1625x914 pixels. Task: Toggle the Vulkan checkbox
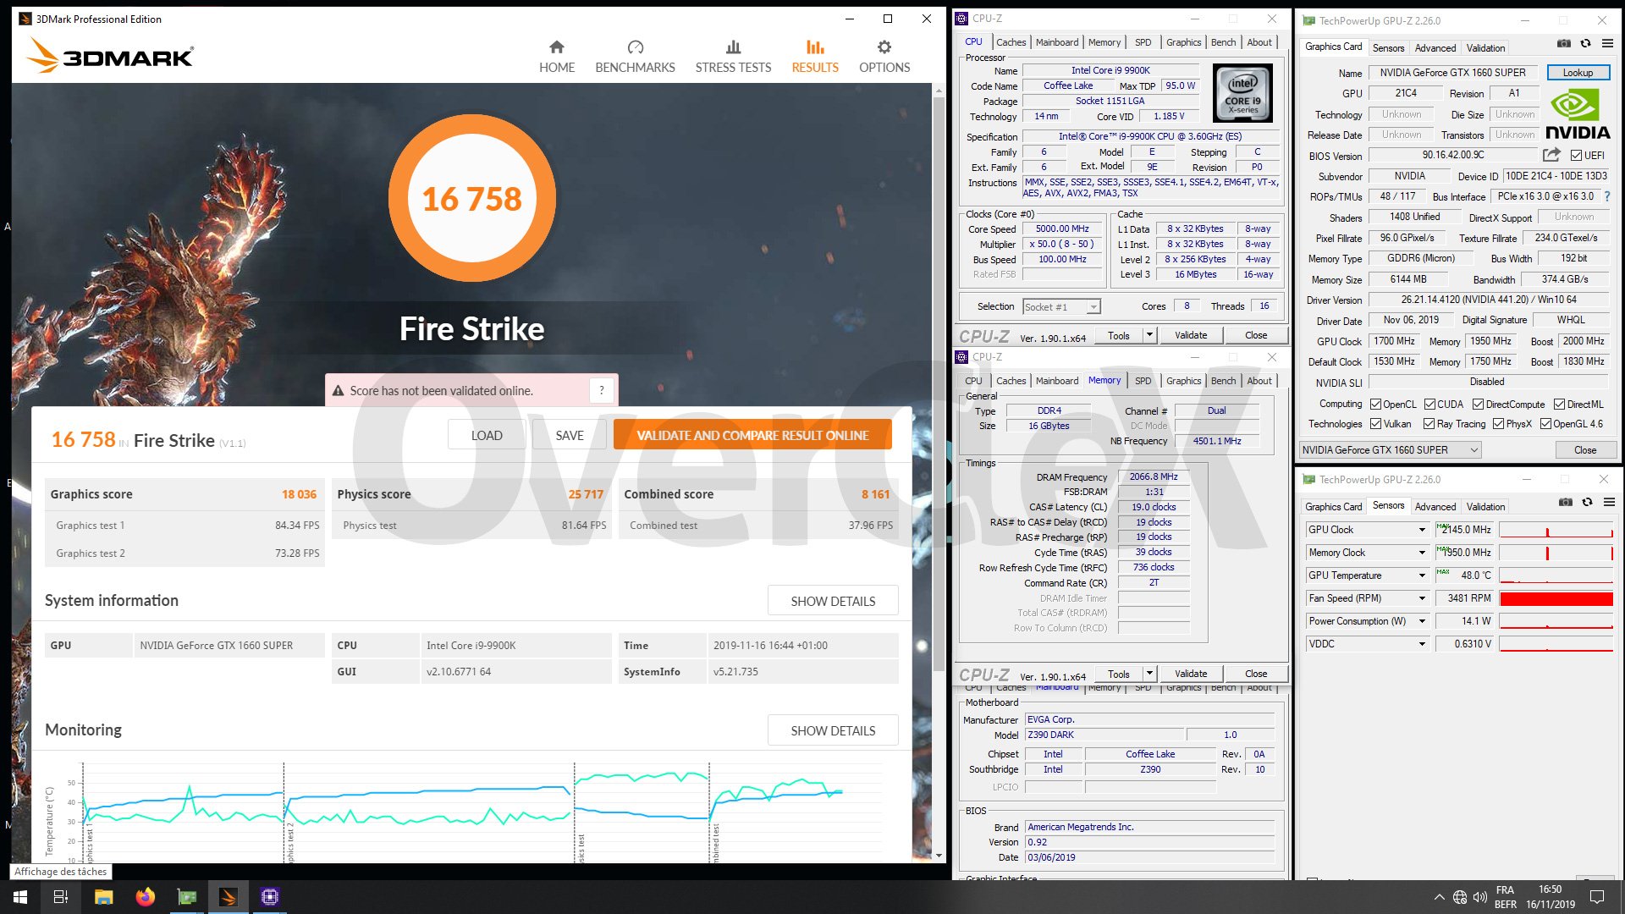pyautogui.click(x=1375, y=424)
